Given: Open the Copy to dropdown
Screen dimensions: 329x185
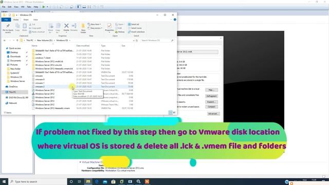Looking at the screenshot, I should click(x=58, y=28).
